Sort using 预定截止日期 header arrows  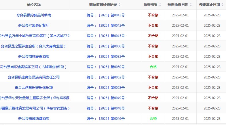tap(223, 5)
